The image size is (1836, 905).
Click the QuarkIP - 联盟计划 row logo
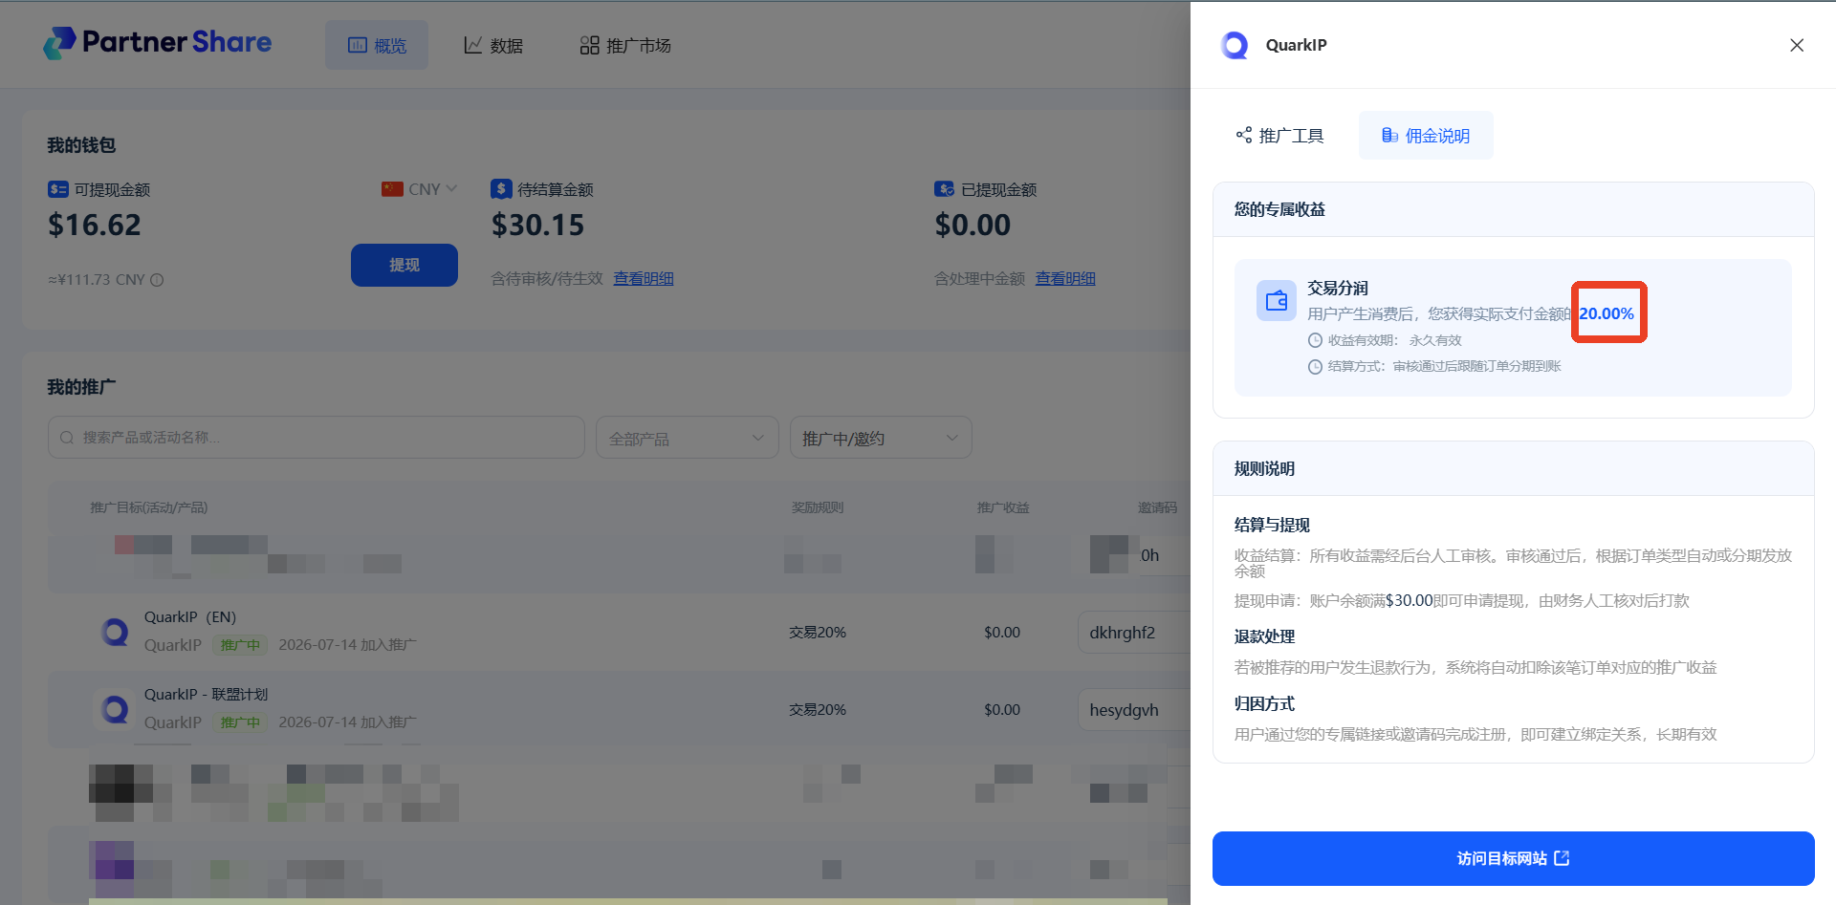pyautogui.click(x=116, y=709)
